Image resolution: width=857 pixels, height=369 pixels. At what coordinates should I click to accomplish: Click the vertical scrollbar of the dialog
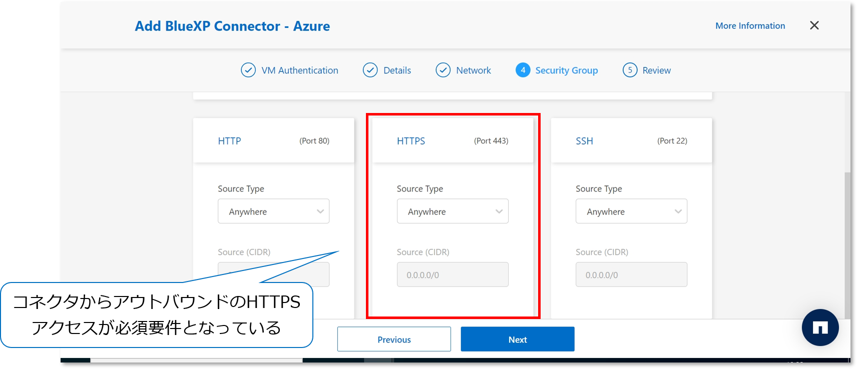coord(847,245)
